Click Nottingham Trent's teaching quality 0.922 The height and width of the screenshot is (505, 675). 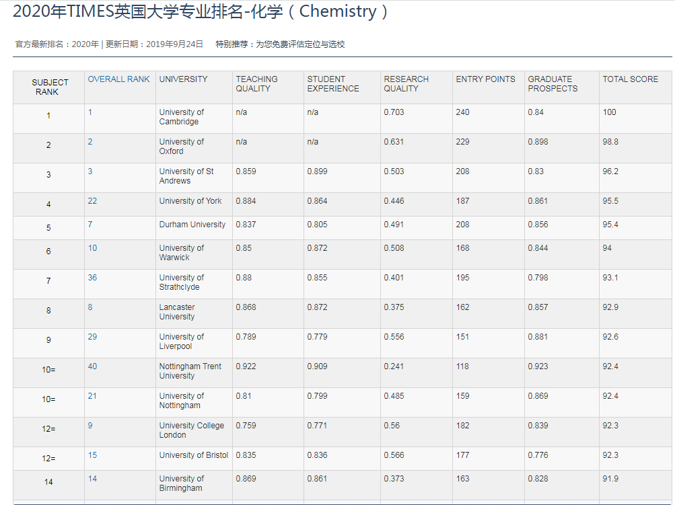pyautogui.click(x=246, y=366)
